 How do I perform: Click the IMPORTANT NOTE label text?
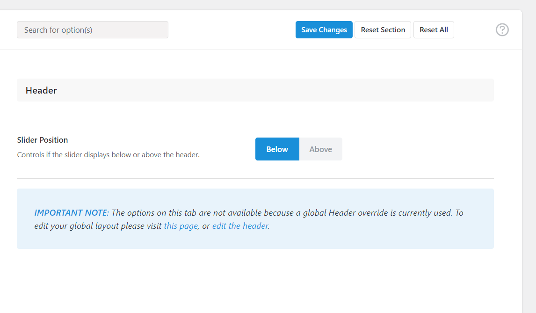point(72,213)
